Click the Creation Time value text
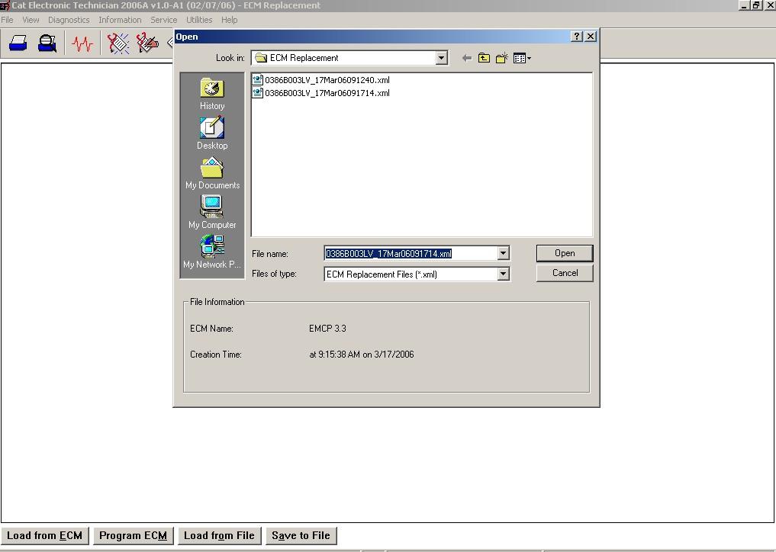Screen dimensions: 776x552 click(361, 355)
